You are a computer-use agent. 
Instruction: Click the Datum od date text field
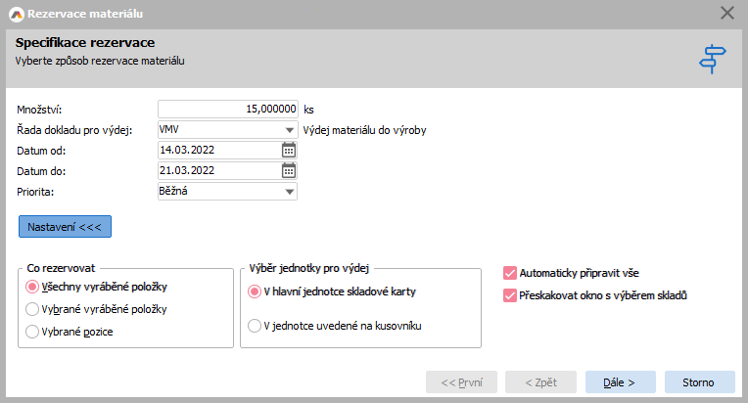click(217, 150)
